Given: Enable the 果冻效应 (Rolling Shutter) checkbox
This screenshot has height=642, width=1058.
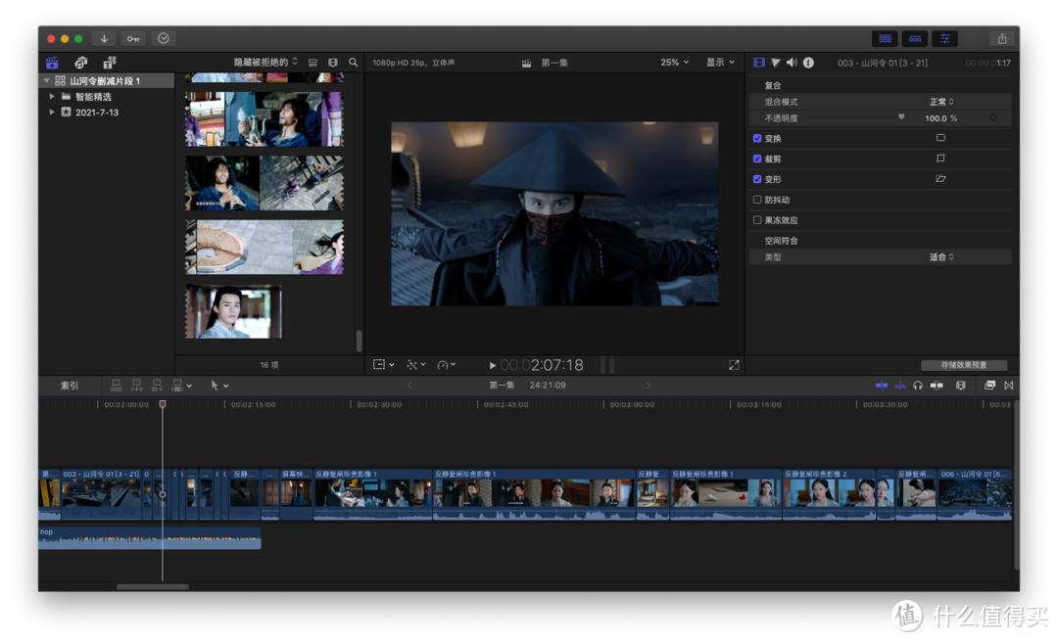Looking at the screenshot, I should click(x=757, y=219).
